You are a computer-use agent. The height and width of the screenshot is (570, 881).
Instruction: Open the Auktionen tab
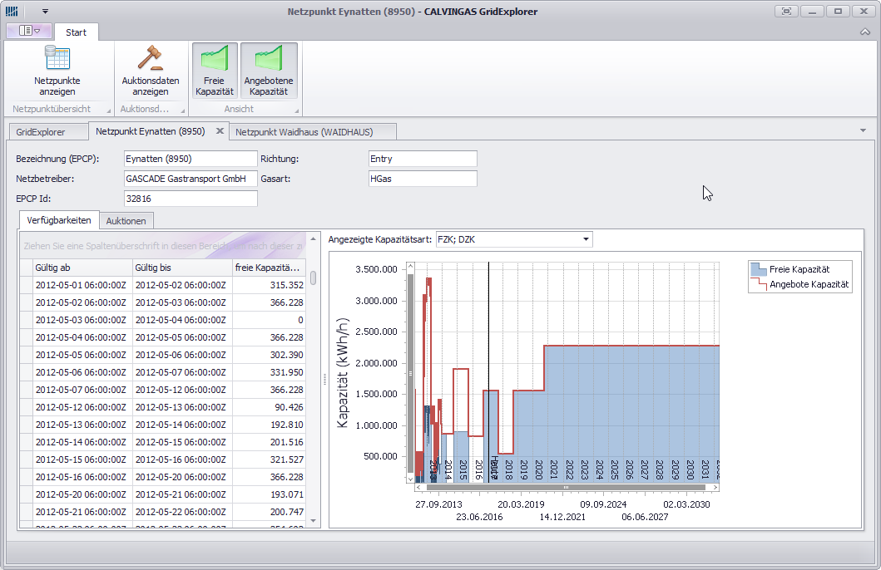pyautogui.click(x=126, y=221)
